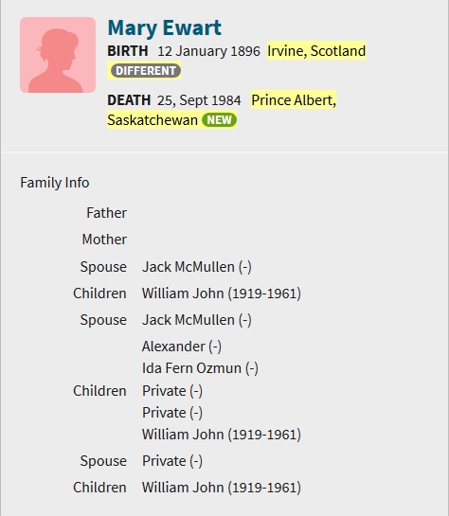Open second Jack McMullen spouse entry
Image resolution: width=449 pixels, height=516 pixels.
tap(197, 320)
